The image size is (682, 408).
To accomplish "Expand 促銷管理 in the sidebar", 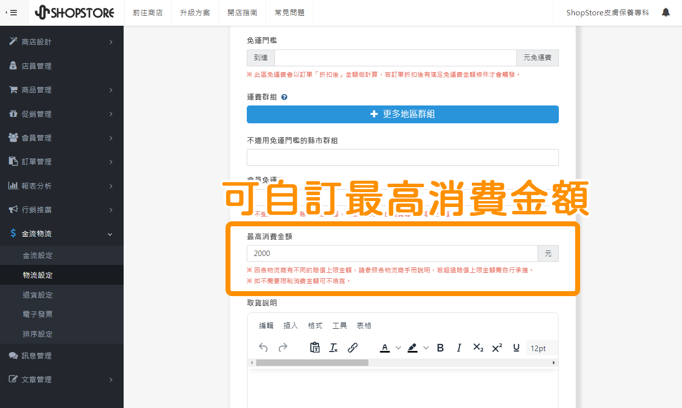I will (62, 114).
